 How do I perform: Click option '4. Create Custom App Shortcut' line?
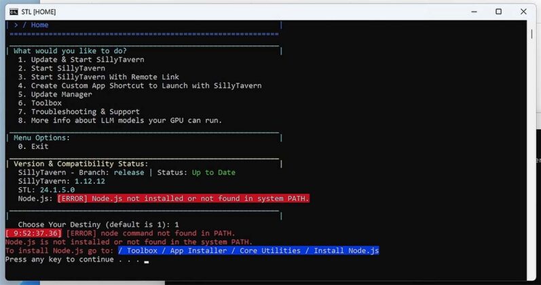(x=140, y=85)
